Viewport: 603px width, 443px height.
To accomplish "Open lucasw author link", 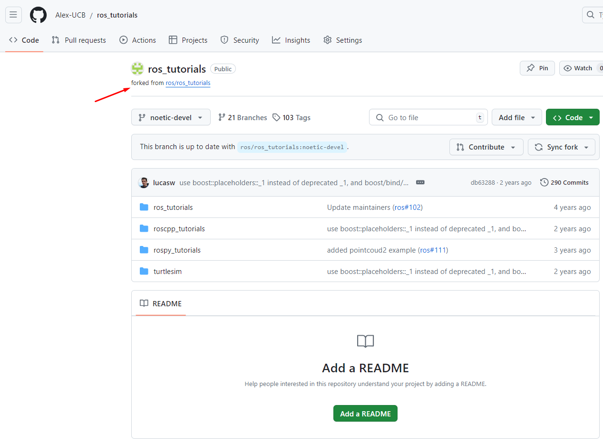I will click(164, 182).
